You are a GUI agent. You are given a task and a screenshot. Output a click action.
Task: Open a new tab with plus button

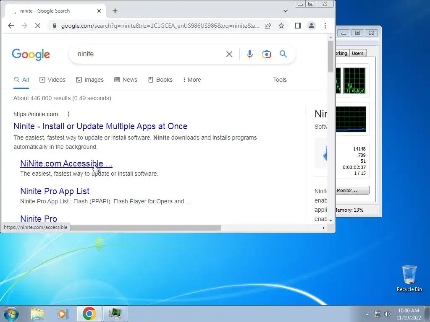pos(115,11)
